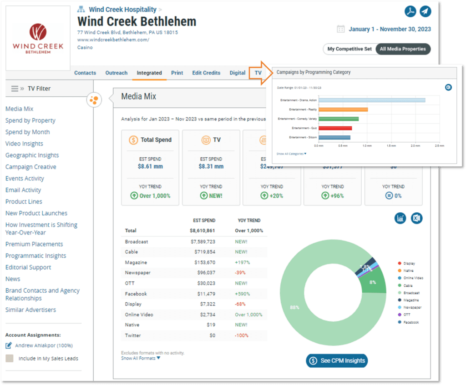Click the Media Mix chart view icon
Screen dimensions: 466x385
click(400, 218)
